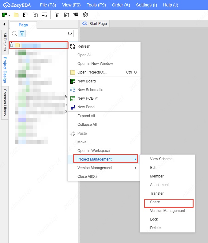Screen dimensions: 208x243
Task: Click the BOM export toolbar icon
Action: click(57, 15)
